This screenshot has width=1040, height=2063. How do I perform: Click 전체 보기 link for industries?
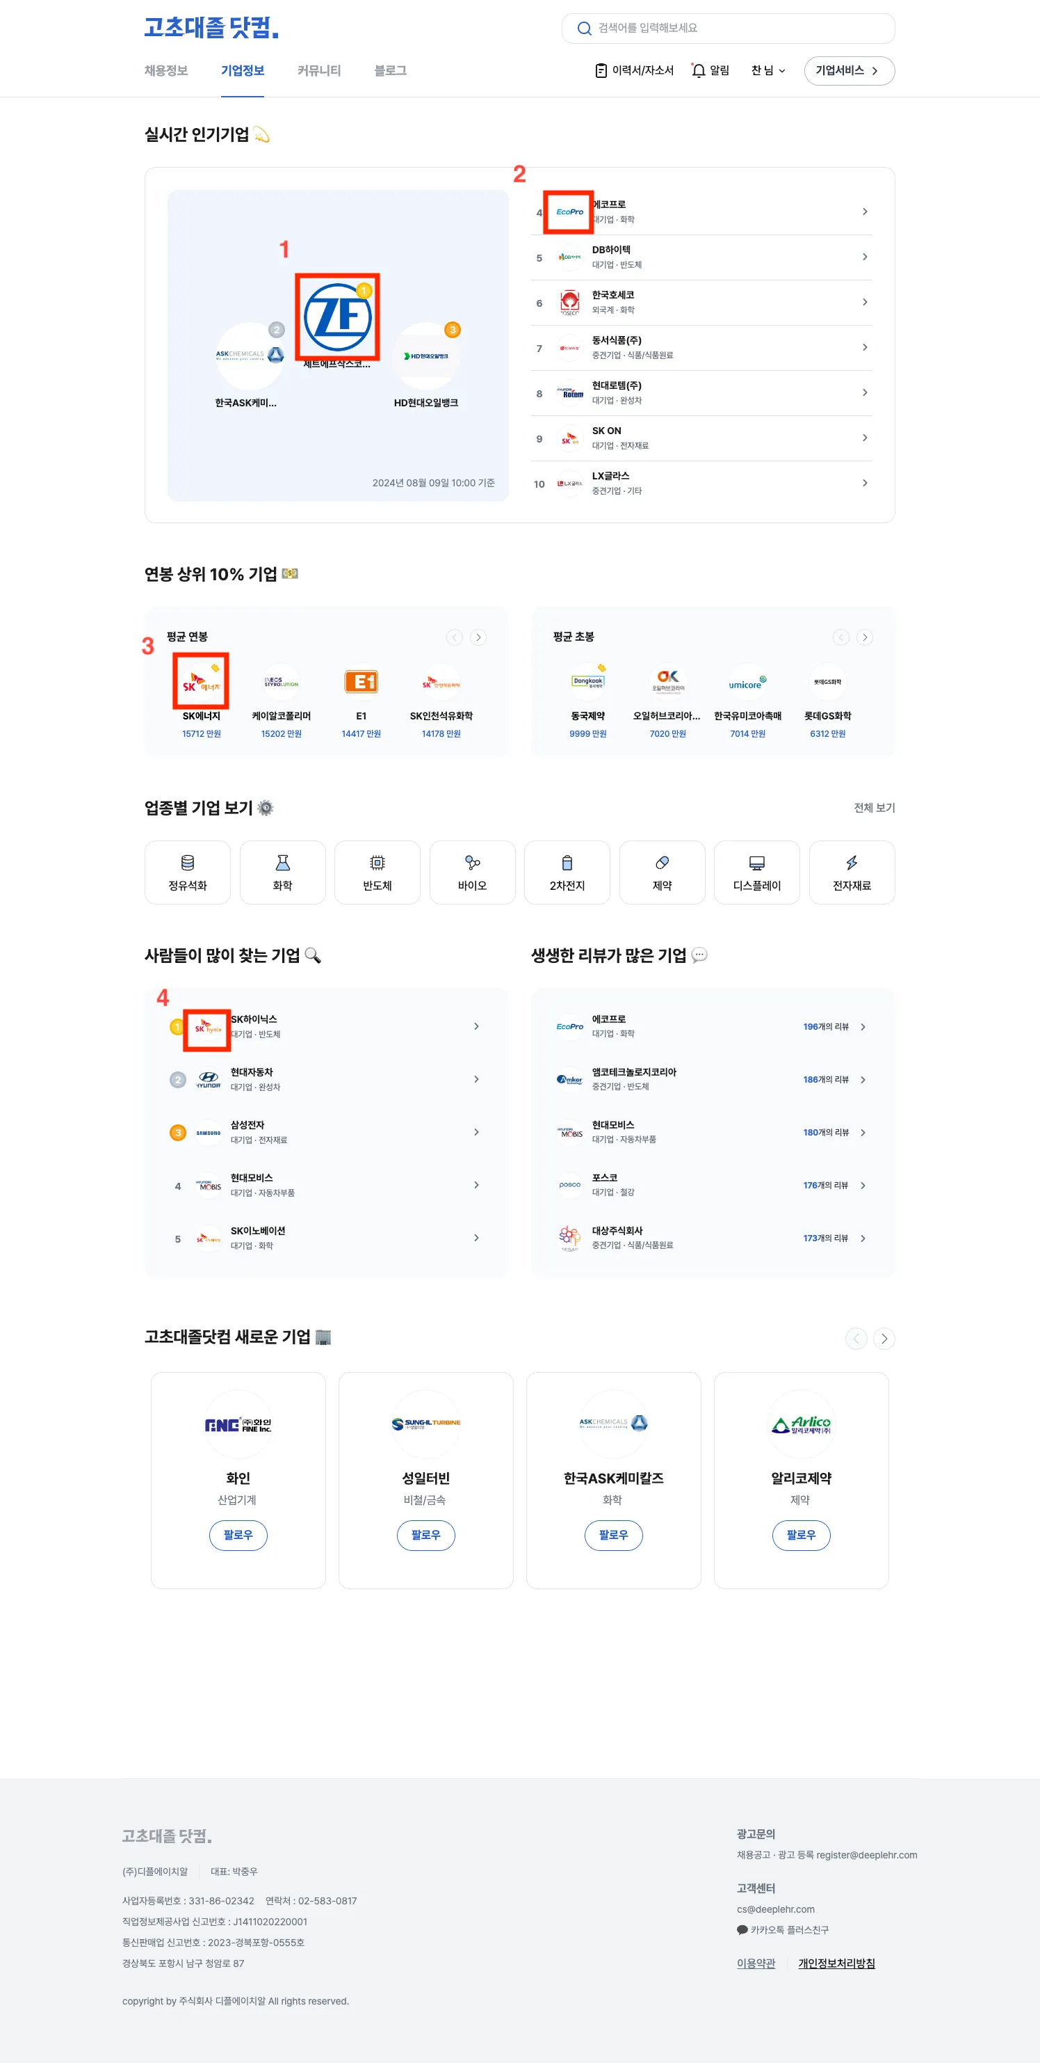click(874, 808)
